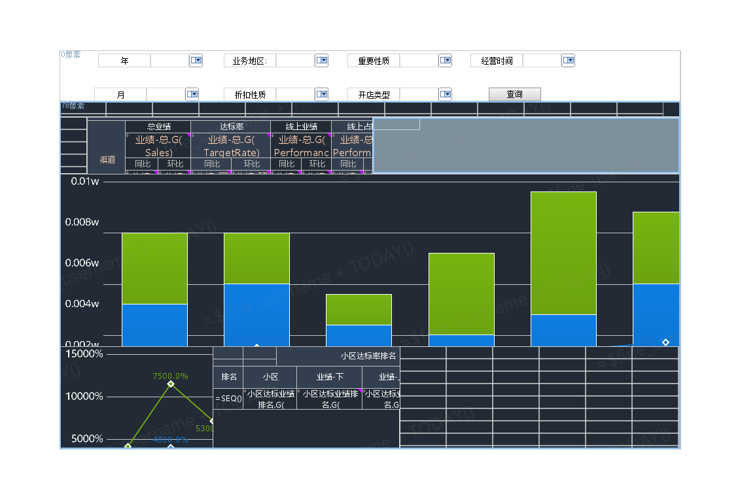Viewport: 740px width, 492px height.
Task: Open the 重要性质 dropdown arrow
Action: pyautogui.click(x=445, y=60)
